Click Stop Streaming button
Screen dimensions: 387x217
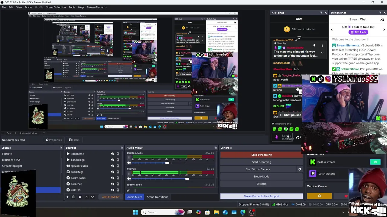(x=262, y=155)
